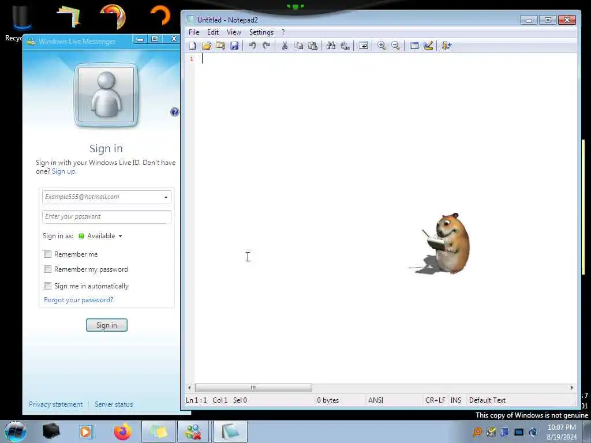Launch Firefox from the taskbar

(123, 431)
